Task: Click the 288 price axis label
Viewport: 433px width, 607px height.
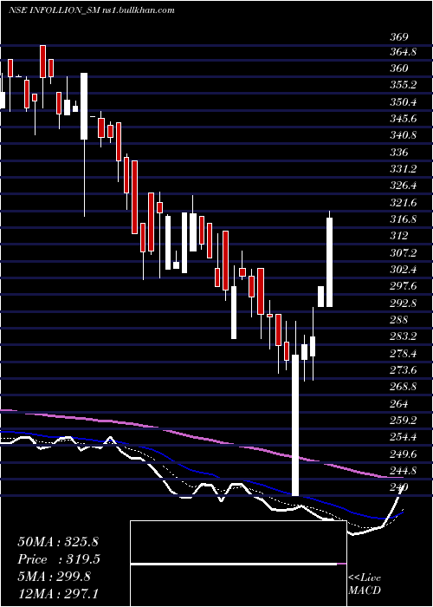Action: [398, 320]
